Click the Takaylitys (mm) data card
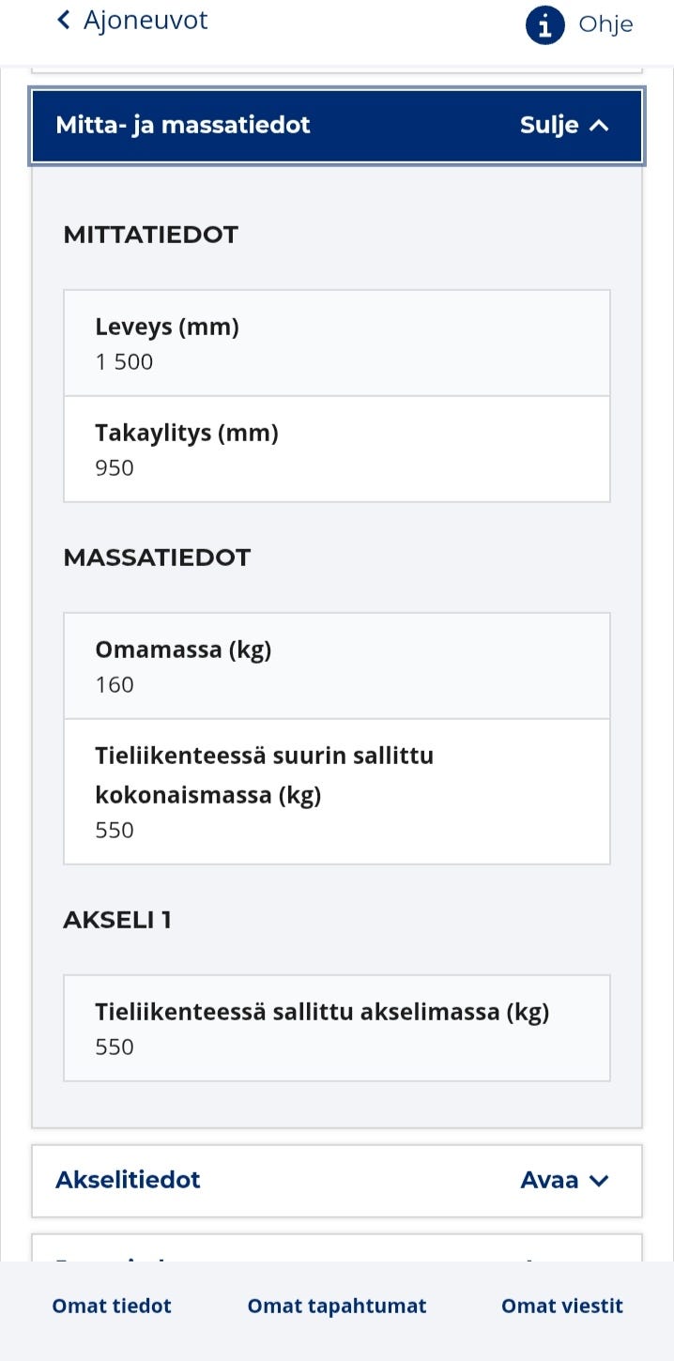This screenshot has width=674, height=1361. 337,449
